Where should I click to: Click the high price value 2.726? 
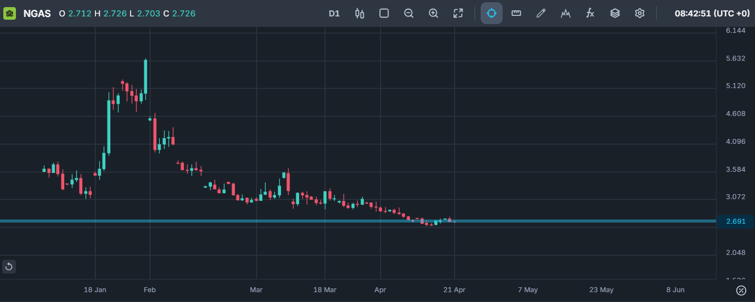pos(115,13)
